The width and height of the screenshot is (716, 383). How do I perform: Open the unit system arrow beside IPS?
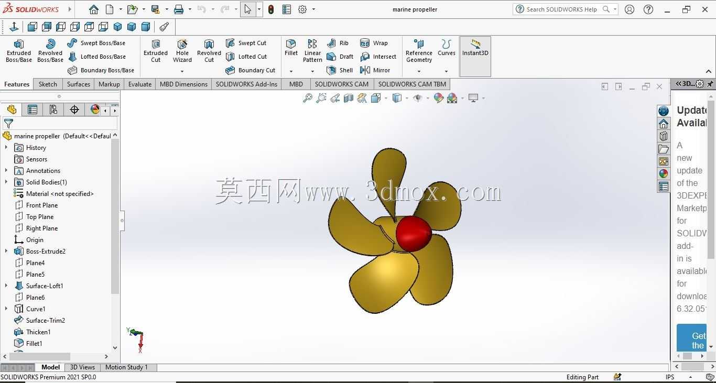tap(690, 377)
